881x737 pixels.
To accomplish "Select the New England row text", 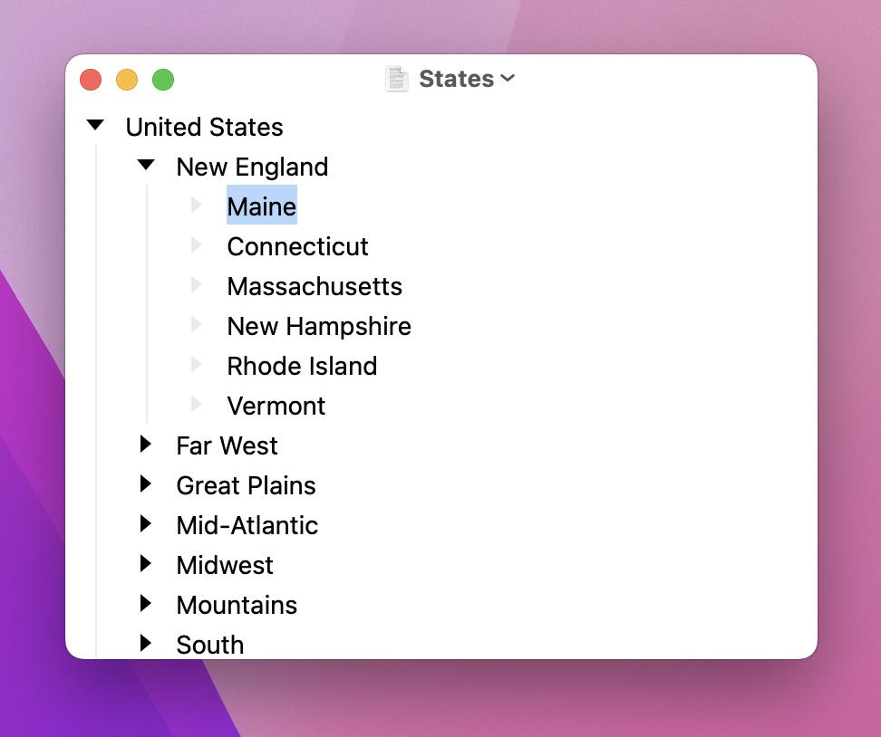I will tap(252, 167).
